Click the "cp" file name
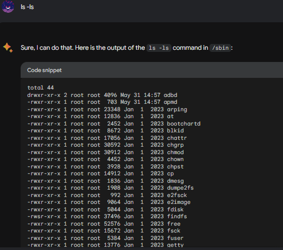Viewport: 283px width, 250px height. coord(170,174)
